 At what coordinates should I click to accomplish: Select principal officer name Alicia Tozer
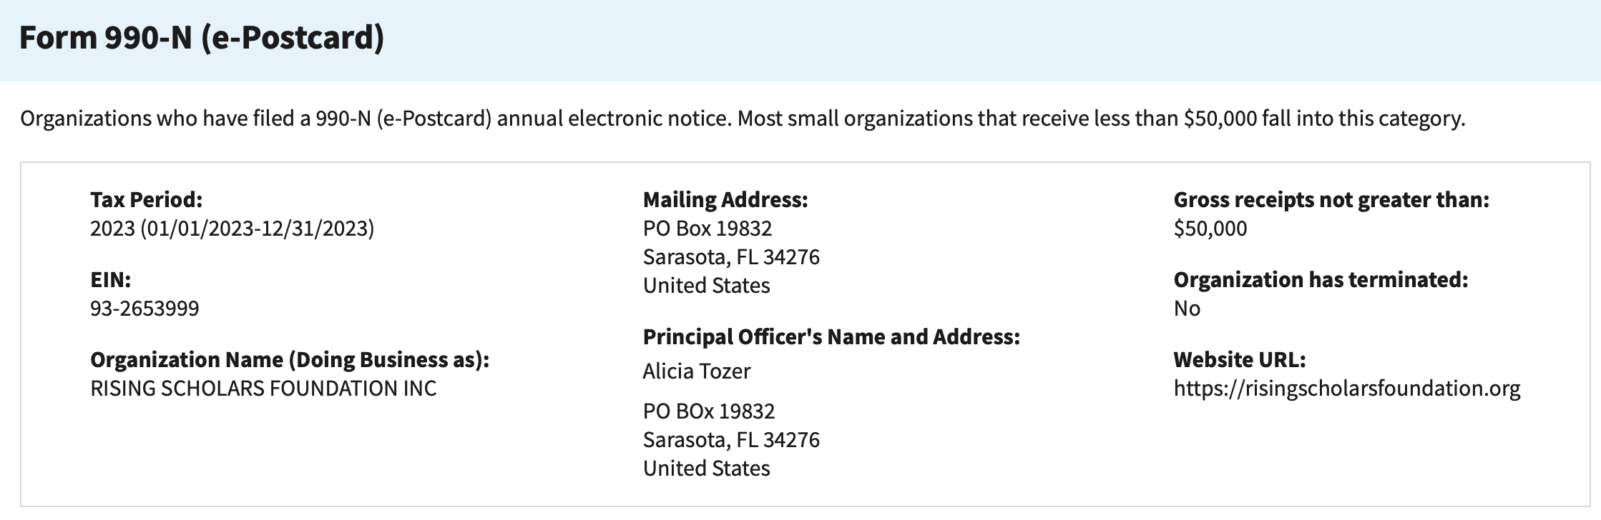[697, 371]
